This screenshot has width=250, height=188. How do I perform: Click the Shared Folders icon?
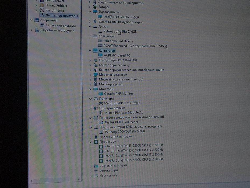pyautogui.click(x=42, y=5)
